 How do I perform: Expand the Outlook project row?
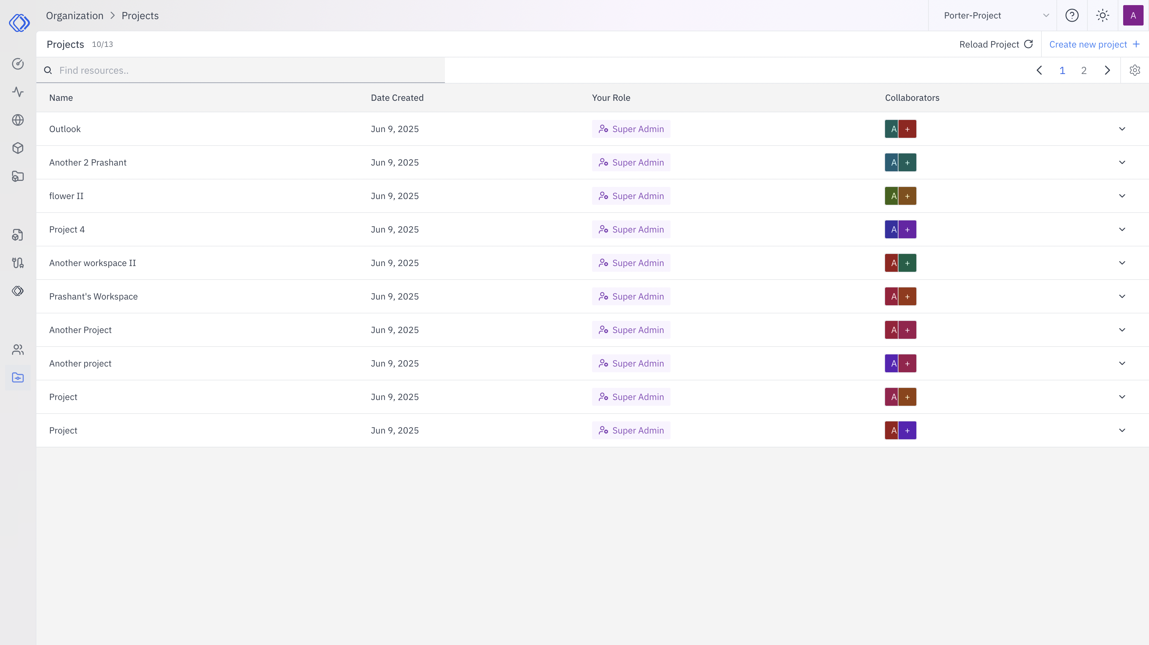pos(1122,129)
